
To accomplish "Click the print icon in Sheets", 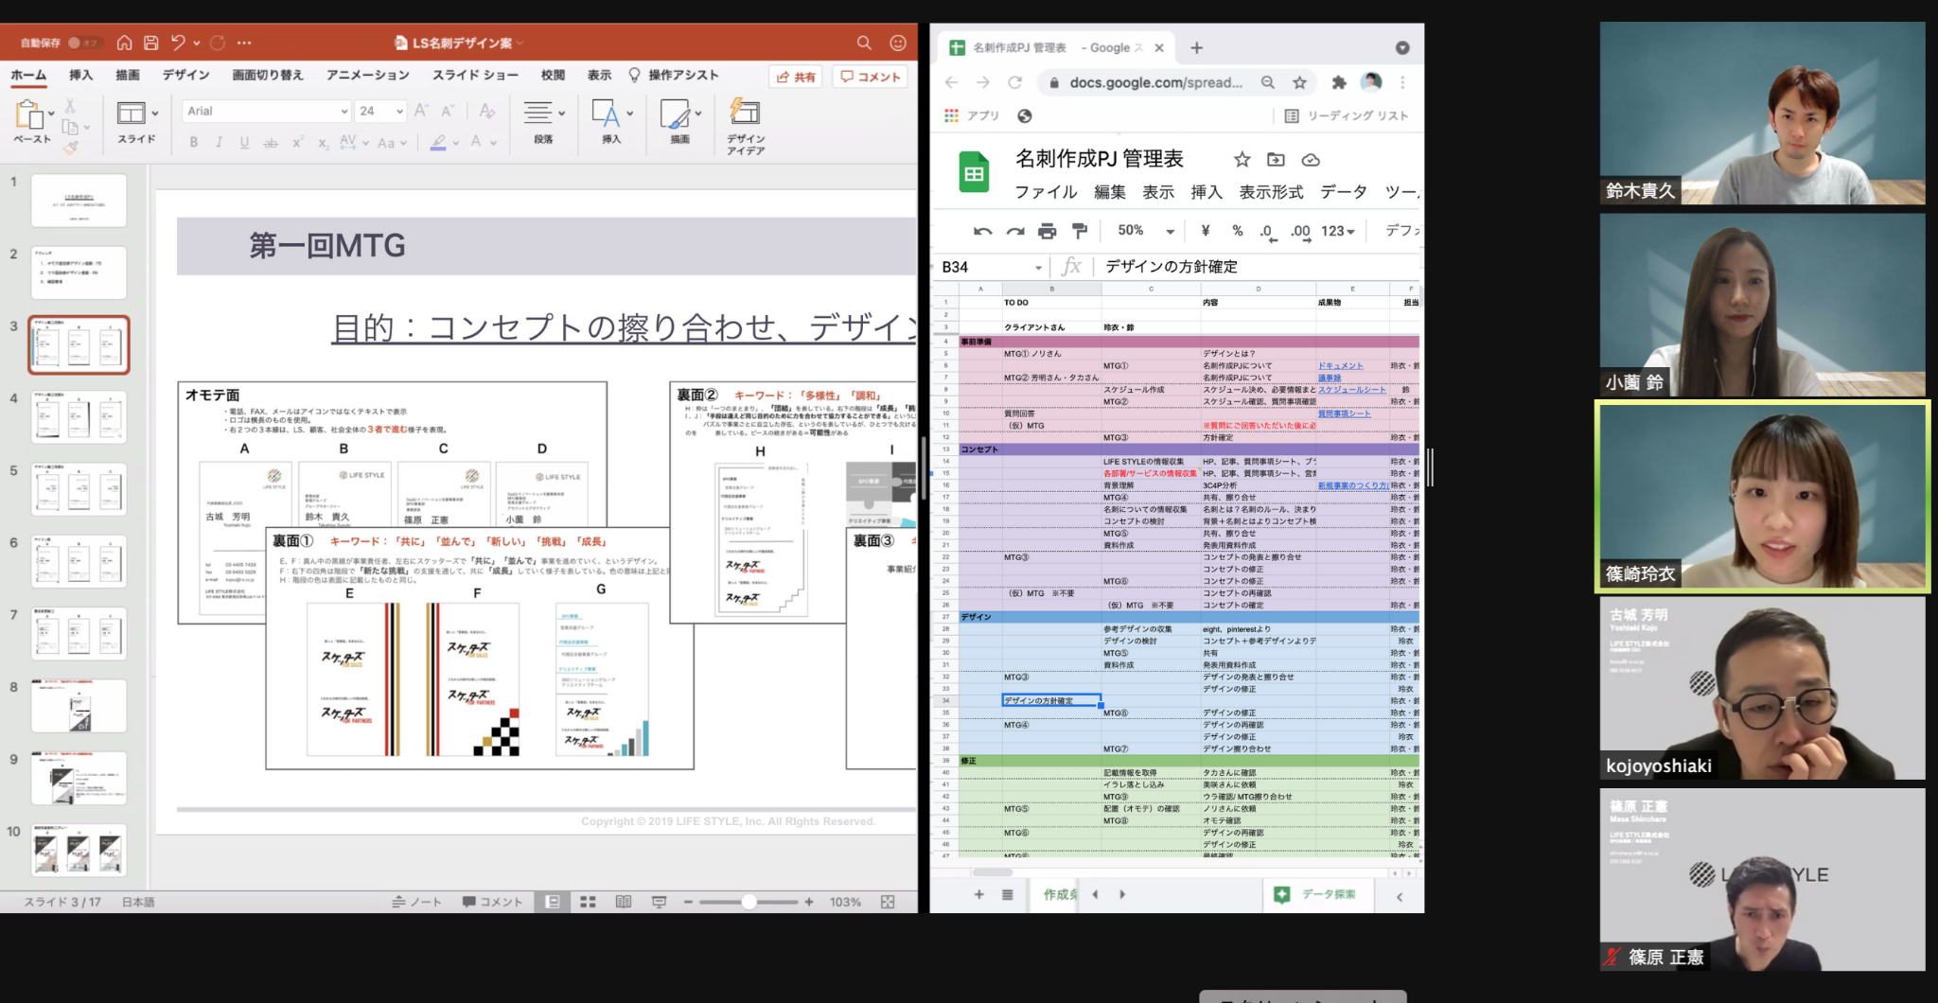I will [x=1047, y=231].
